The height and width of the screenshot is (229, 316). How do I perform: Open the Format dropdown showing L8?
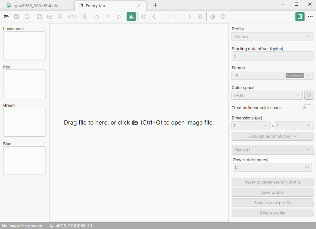pos(272,75)
